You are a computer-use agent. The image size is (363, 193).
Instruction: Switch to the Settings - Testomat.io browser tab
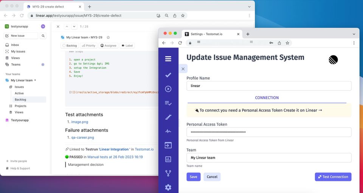point(212,34)
